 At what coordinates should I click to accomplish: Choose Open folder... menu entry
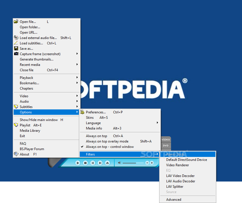(47, 27)
